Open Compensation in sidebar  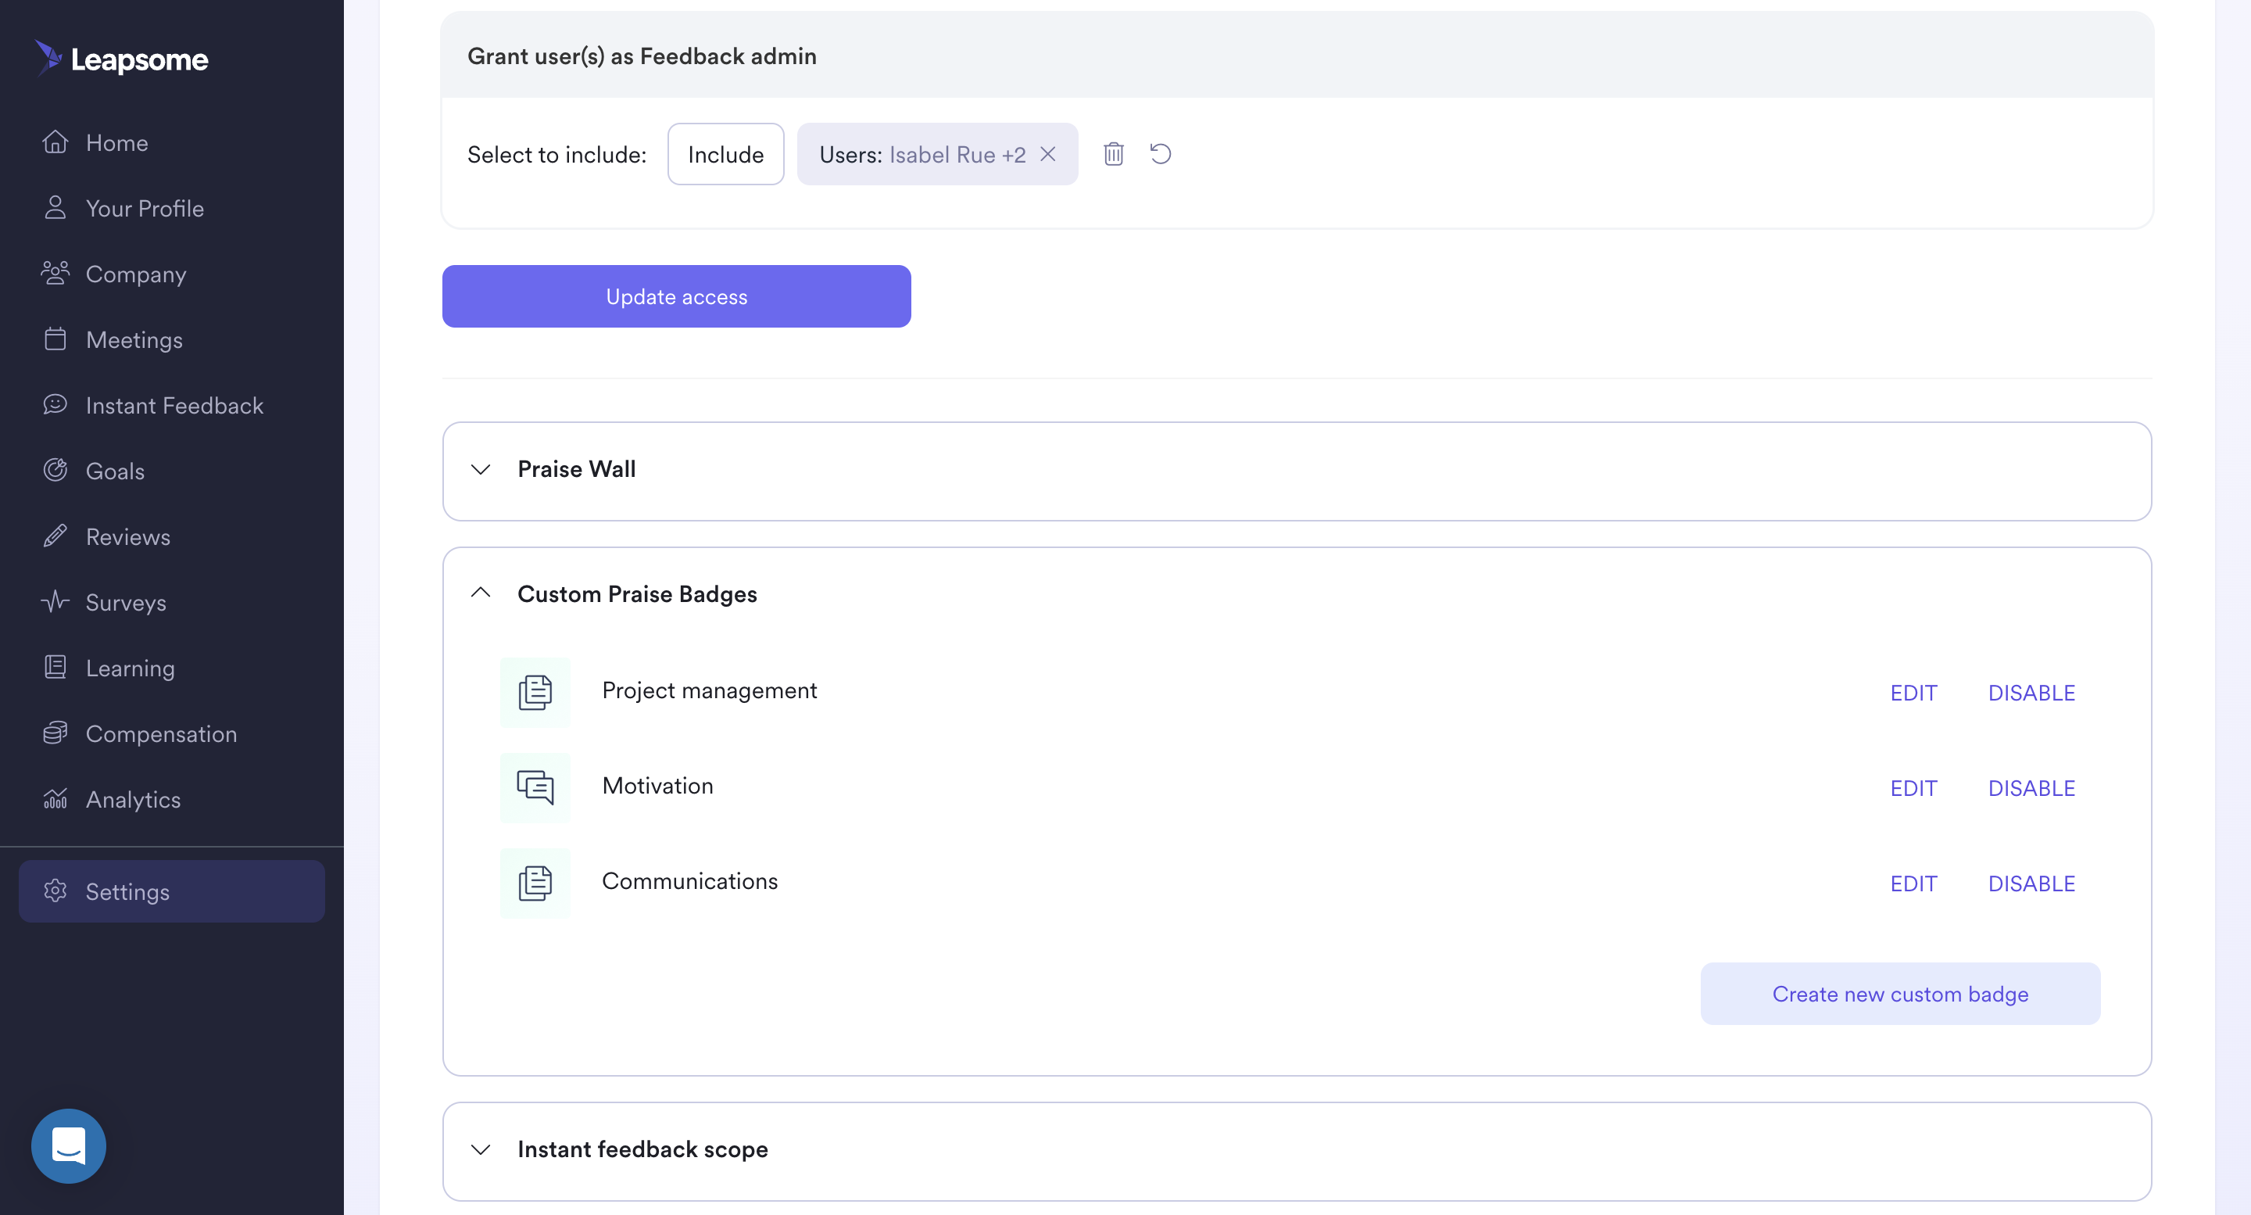(162, 733)
